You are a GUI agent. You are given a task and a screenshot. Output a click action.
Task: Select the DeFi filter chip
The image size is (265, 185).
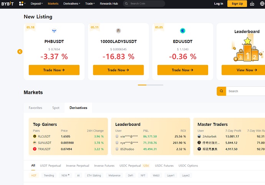(131, 175)
